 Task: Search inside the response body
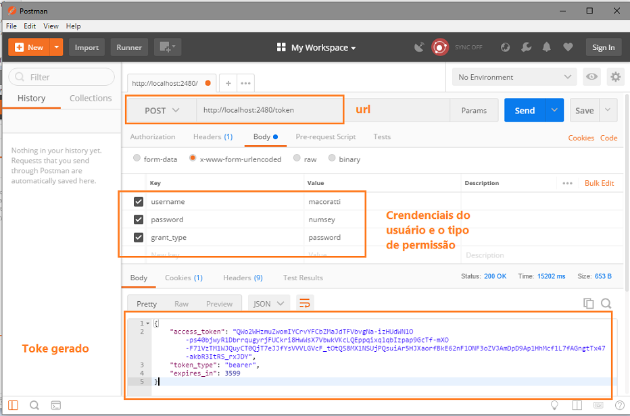click(606, 303)
